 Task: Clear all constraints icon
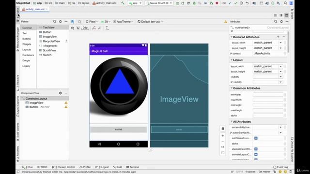click(94, 28)
